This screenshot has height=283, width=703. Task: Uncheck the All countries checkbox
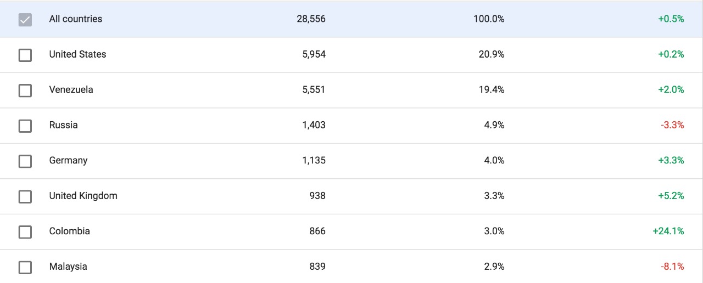(x=25, y=20)
